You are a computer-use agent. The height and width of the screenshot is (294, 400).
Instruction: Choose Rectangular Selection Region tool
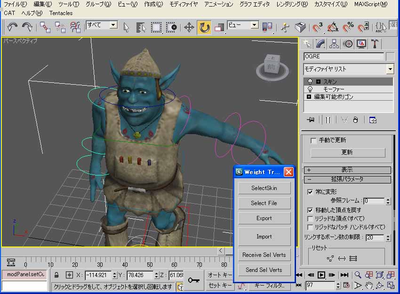(x=156, y=27)
